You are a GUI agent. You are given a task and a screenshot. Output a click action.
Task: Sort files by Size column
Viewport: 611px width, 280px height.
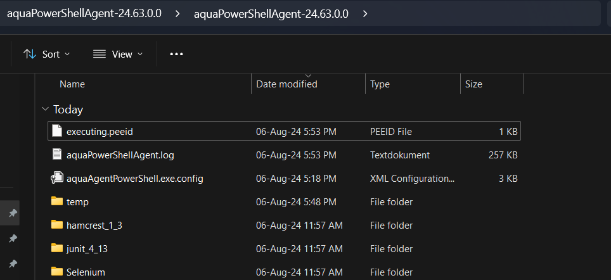click(473, 84)
